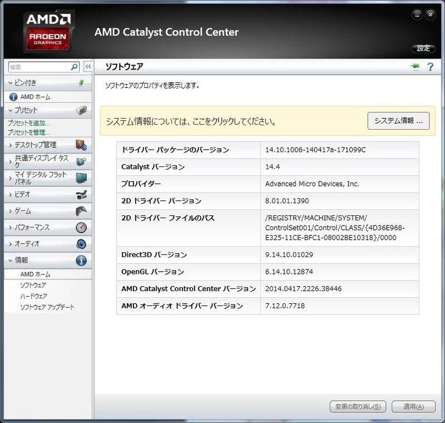This screenshot has width=445, height=423.
Task: Select ハードウェア under 情報
Action: [33, 296]
